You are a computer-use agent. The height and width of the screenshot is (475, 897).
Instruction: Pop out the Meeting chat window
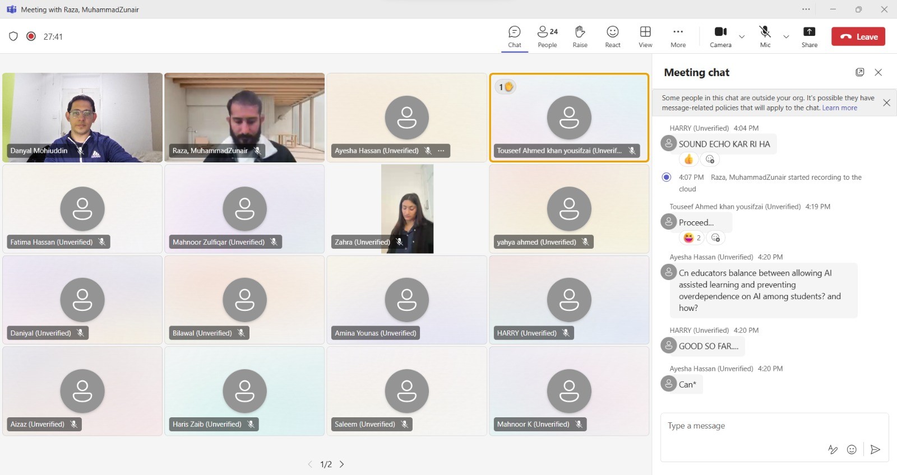click(x=859, y=72)
